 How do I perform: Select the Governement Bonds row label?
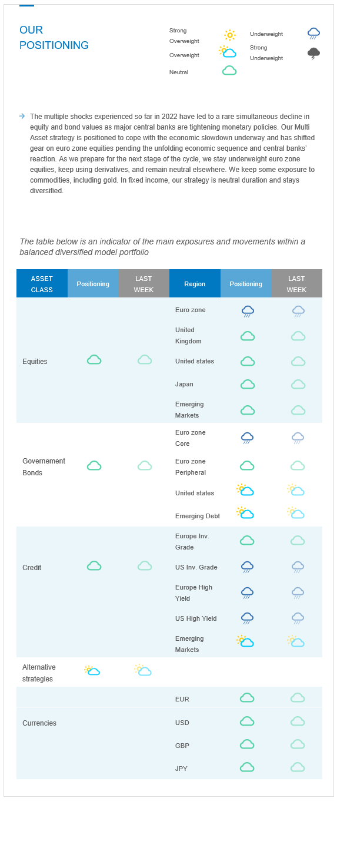coord(44,466)
